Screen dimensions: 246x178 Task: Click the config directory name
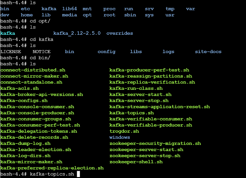pos(107,51)
